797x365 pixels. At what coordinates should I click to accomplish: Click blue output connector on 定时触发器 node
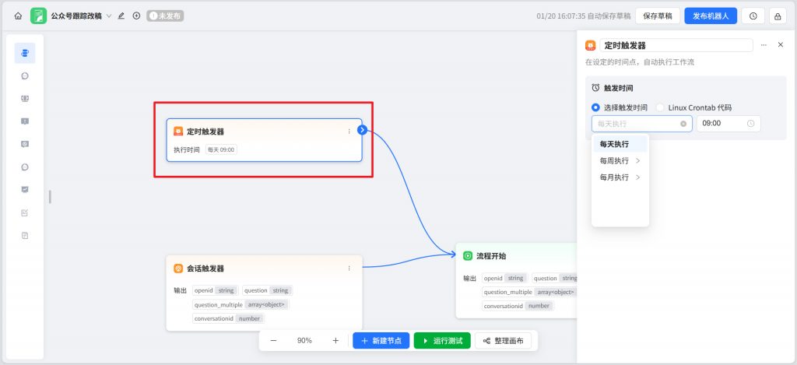click(362, 130)
